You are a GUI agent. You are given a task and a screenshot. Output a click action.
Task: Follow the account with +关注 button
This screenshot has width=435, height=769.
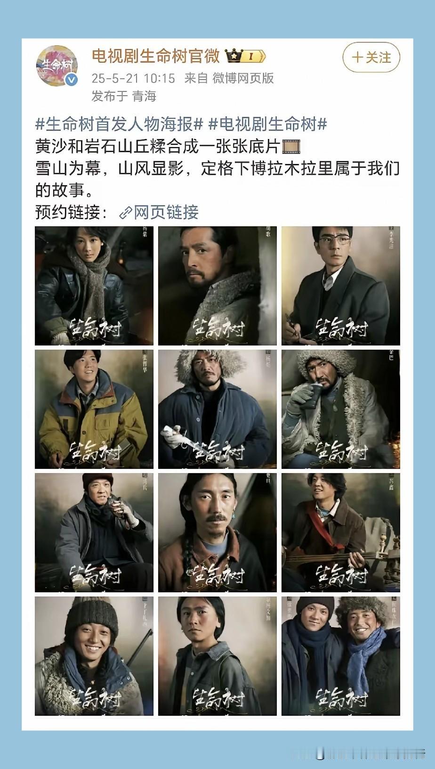(371, 57)
